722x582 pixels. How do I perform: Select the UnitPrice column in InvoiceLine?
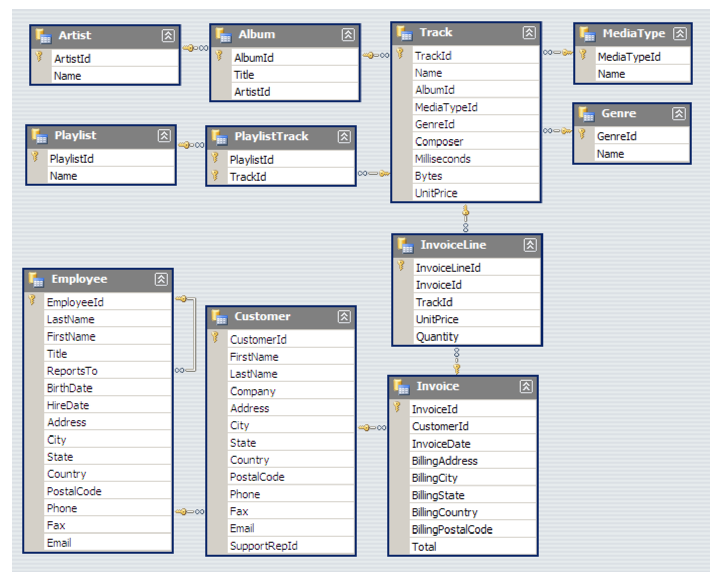pyautogui.click(x=477, y=319)
